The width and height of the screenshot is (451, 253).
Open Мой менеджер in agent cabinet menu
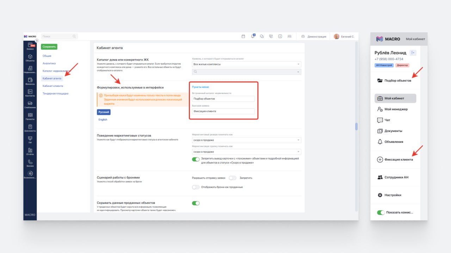click(x=396, y=109)
